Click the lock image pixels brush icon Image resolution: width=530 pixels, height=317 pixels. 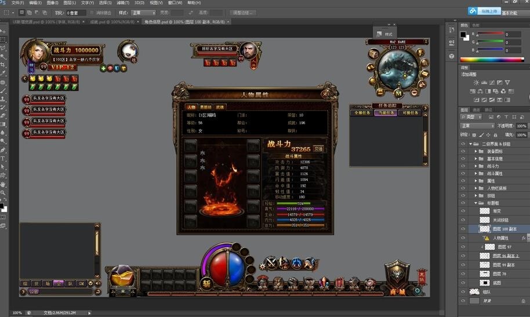pyautogui.click(x=481, y=135)
